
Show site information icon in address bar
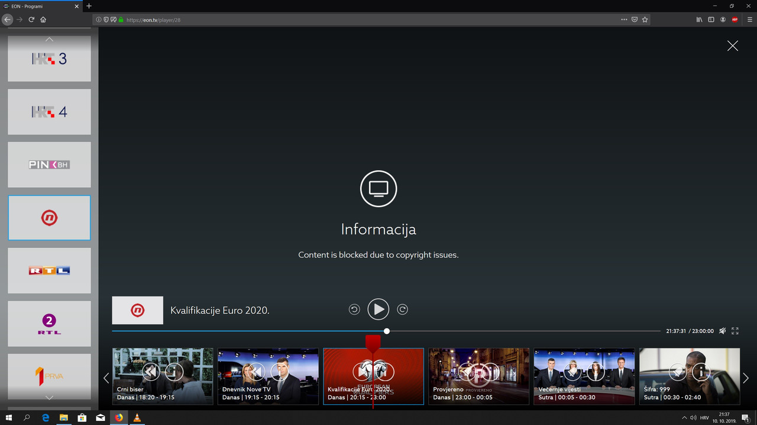[x=99, y=19]
